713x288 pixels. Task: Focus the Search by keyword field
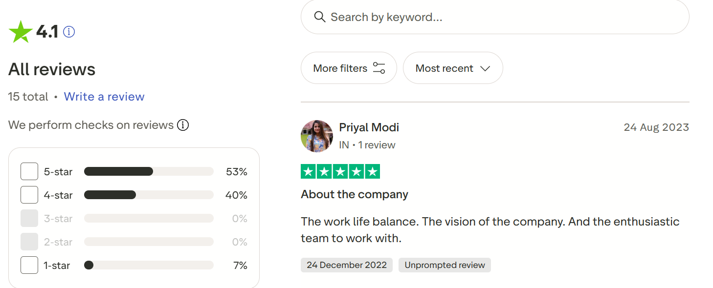[x=504, y=17]
